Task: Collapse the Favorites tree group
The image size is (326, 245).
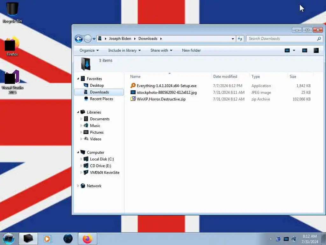Action: (78, 78)
